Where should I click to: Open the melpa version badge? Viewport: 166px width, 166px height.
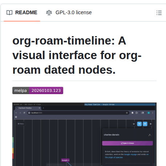click(38, 90)
